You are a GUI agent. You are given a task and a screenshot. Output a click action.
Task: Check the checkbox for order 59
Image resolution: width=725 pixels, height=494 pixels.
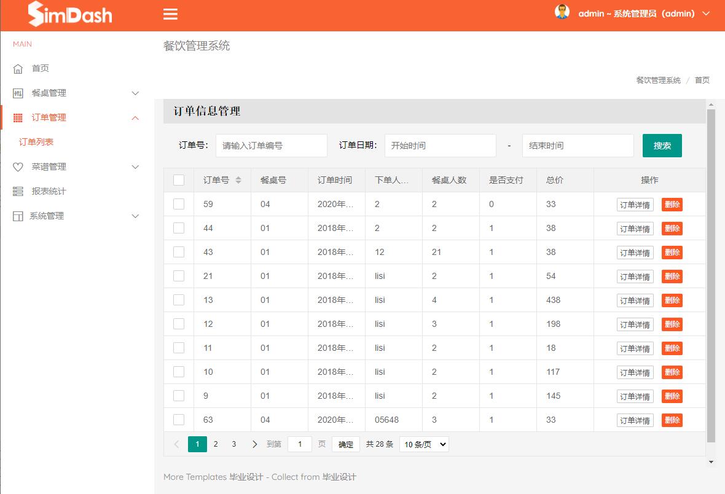(178, 204)
